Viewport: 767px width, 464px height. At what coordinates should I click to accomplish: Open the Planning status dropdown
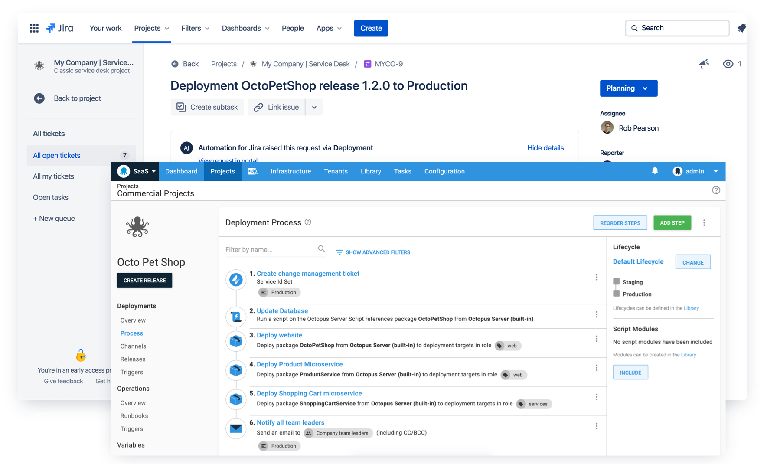[x=628, y=88]
